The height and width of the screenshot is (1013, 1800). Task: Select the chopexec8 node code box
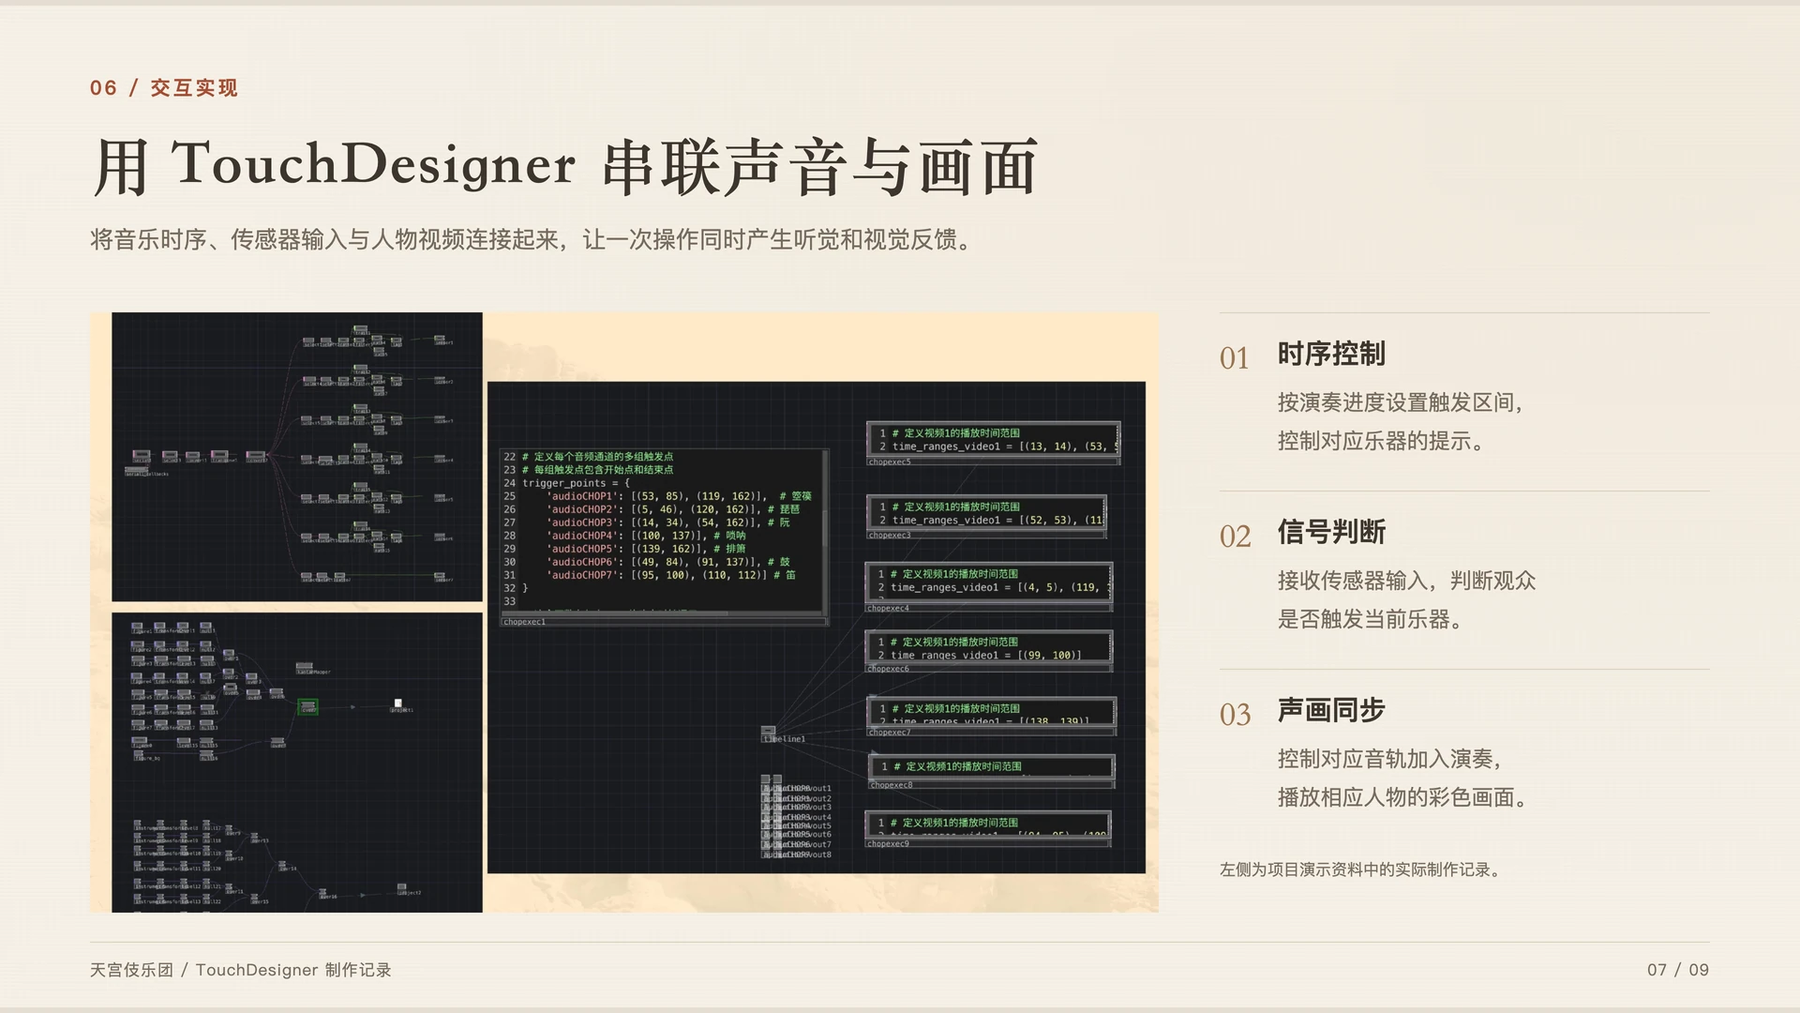point(992,772)
